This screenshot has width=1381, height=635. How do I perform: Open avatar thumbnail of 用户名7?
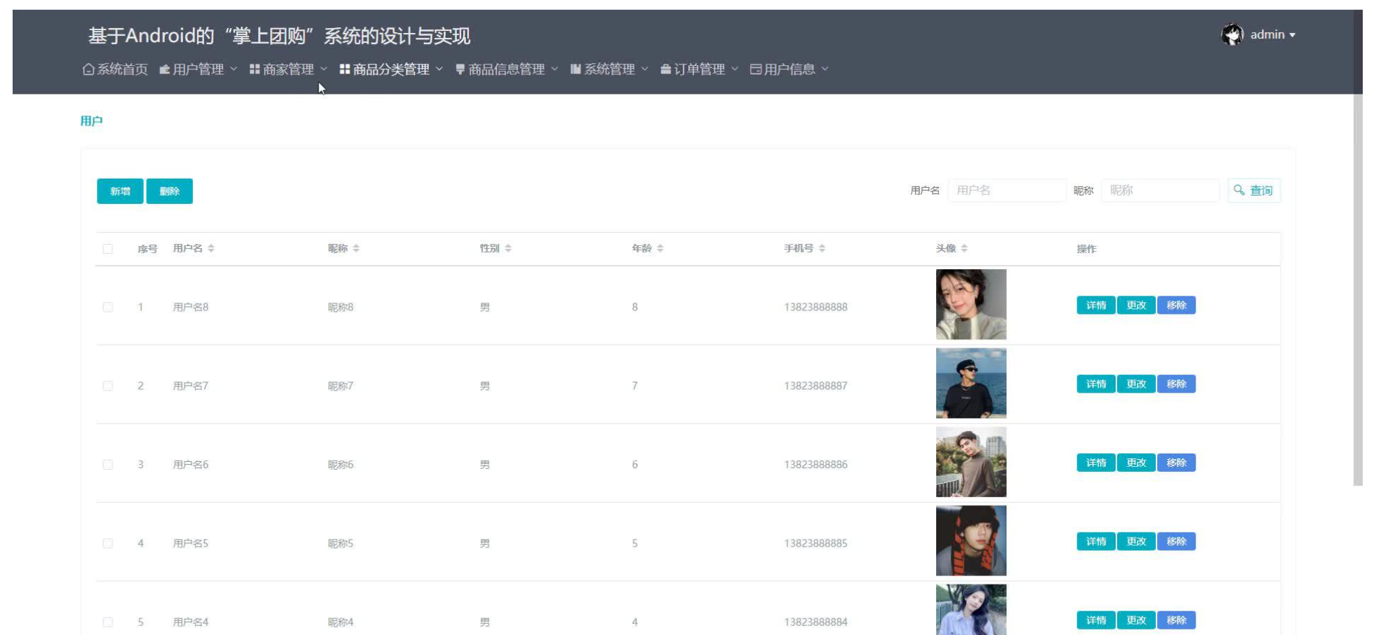971,383
